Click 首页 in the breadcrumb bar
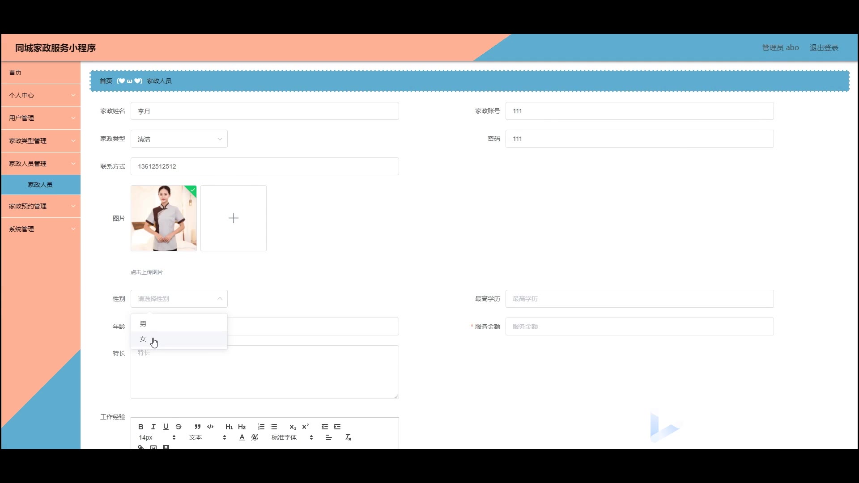 (x=106, y=81)
